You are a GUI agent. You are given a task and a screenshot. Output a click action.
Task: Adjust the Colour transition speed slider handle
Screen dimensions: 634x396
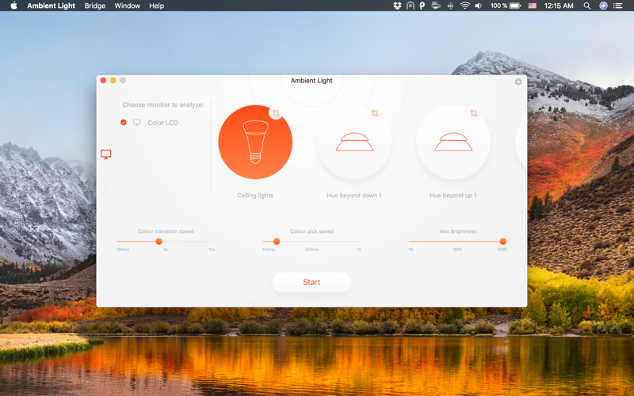pos(159,242)
